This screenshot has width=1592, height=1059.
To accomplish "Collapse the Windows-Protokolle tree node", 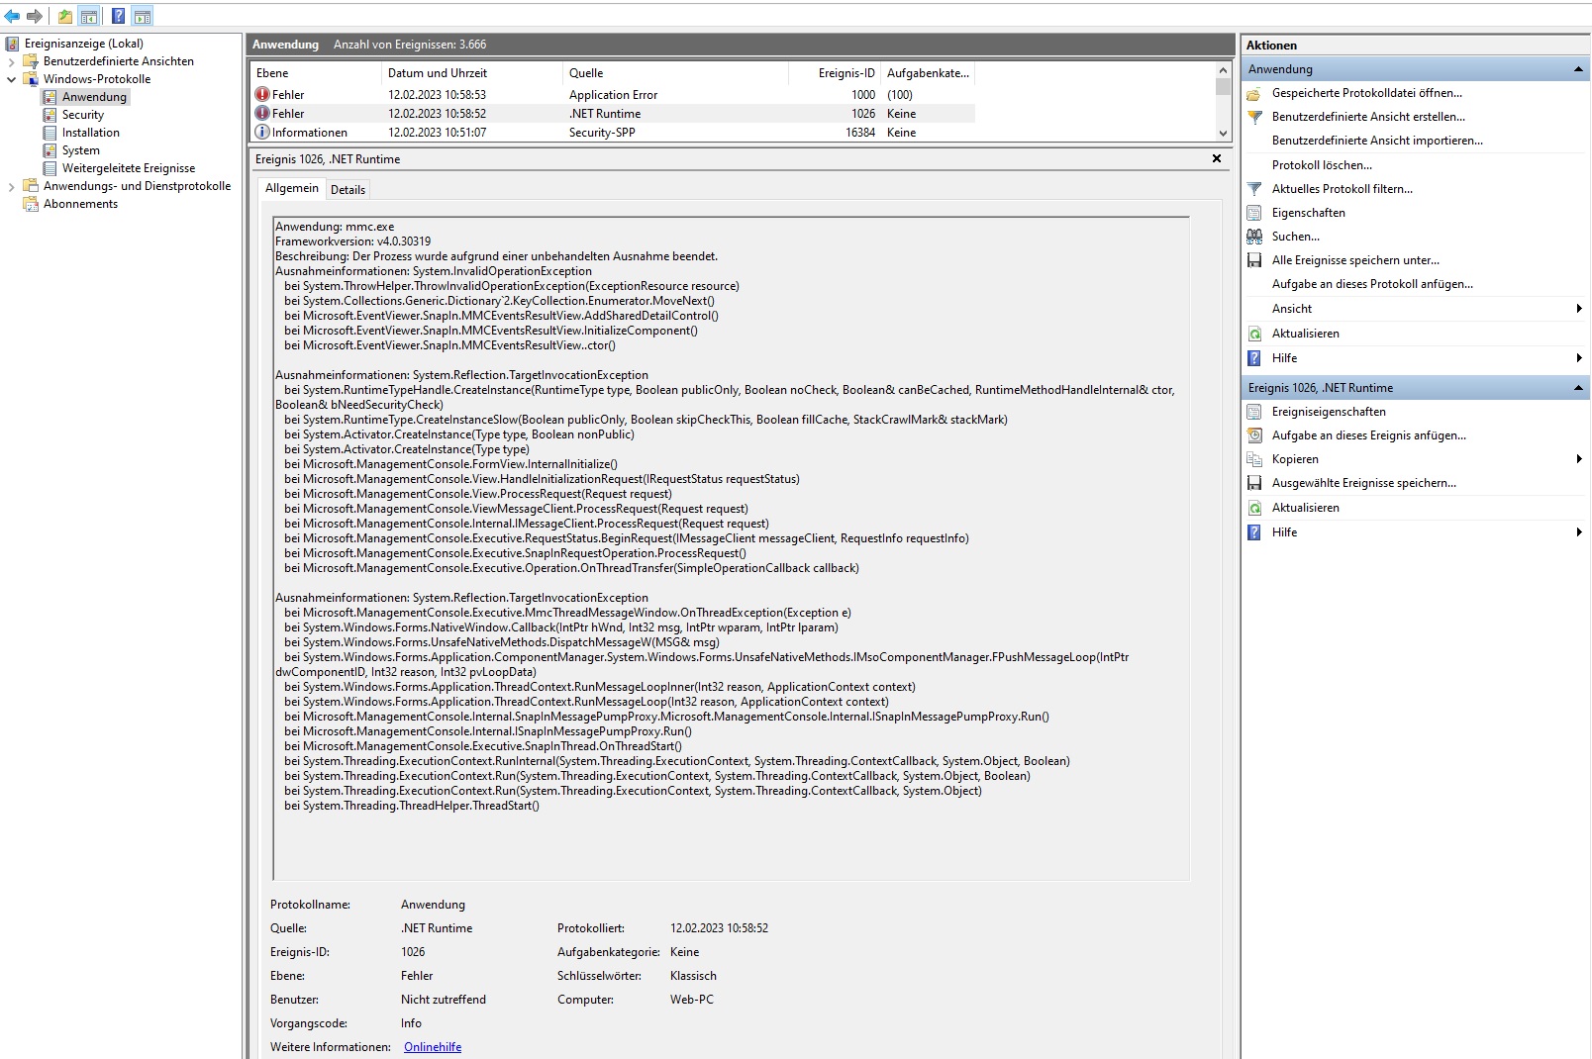I will [x=12, y=79].
